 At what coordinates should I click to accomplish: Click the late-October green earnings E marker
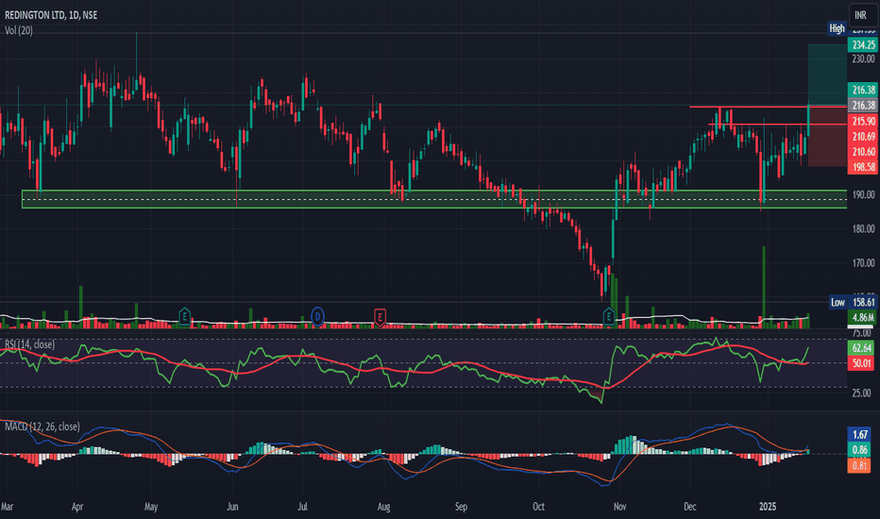[608, 316]
